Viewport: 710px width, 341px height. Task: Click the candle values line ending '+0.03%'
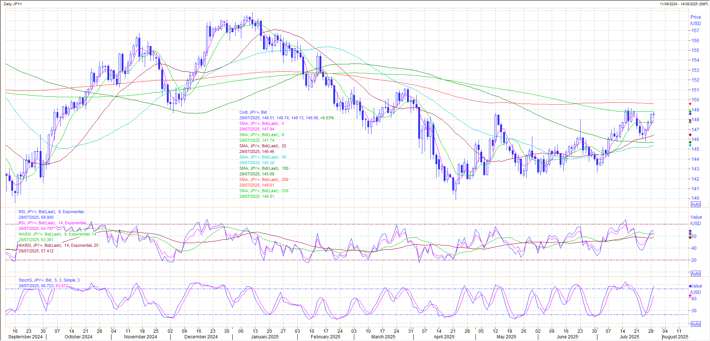[287, 118]
